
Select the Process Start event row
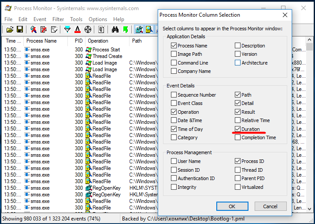(80, 50)
